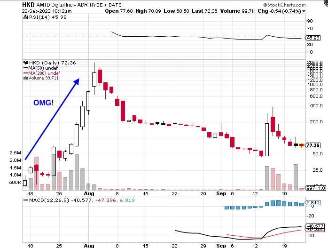Click the 50.0 price axis label
The width and height of the screenshot is (328, 248).
click(317, 154)
